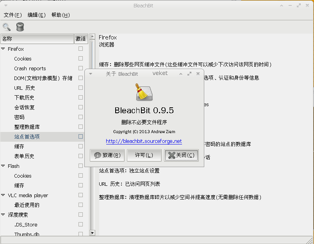314x244 pixels.
Task: Close the main BleachBit window
Action: 307,5
